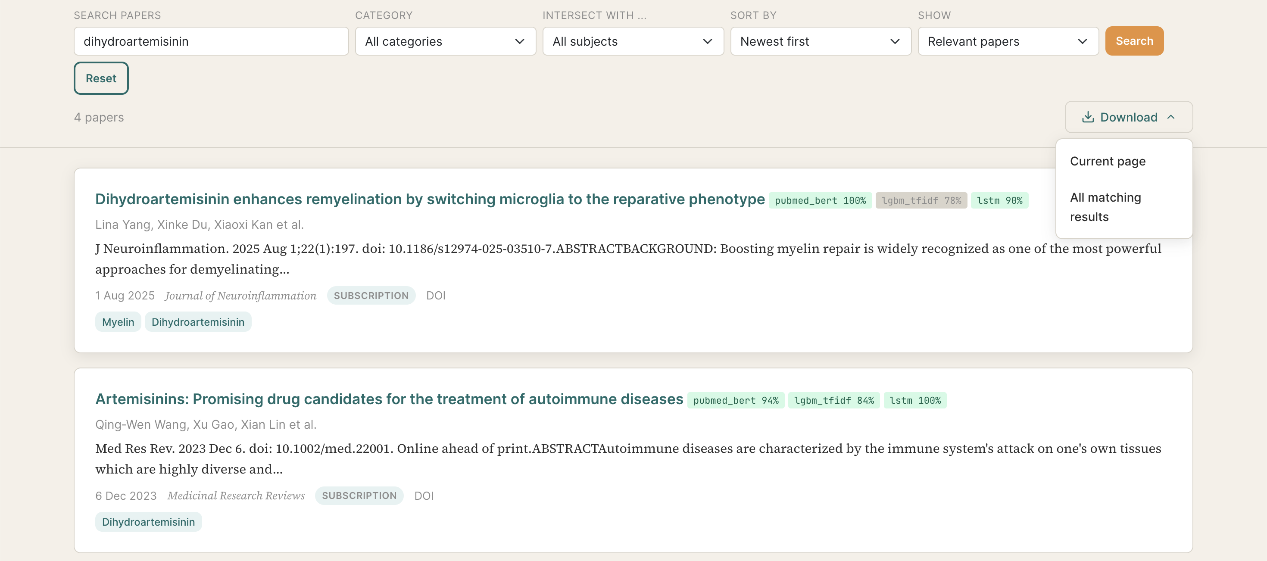The height and width of the screenshot is (561, 1267).
Task: Click the Medicinal Research Reviews journal name
Action: click(x=236, y=496)
